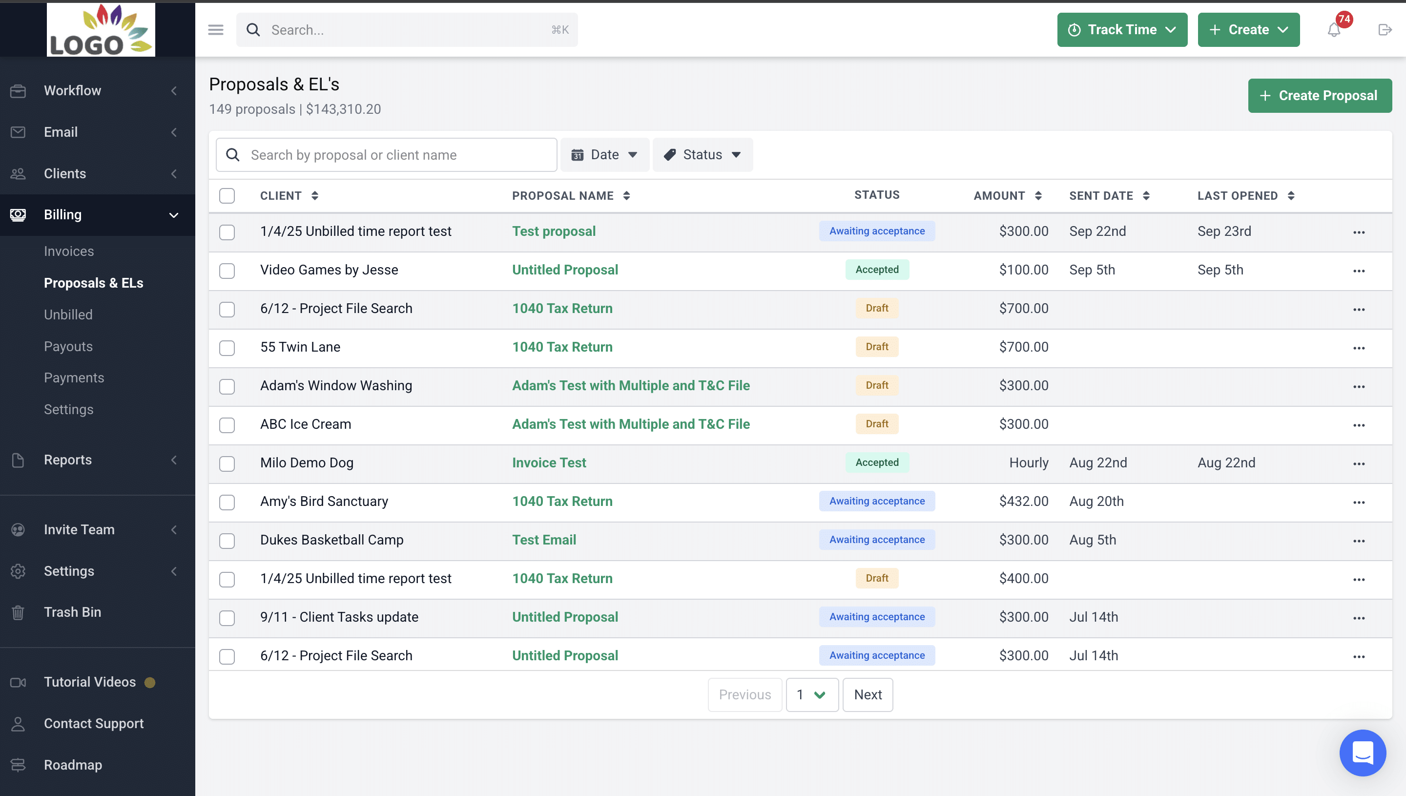Toggle the hamburger menu icon
Screen dimensions: 1406x796
(216, 29)
